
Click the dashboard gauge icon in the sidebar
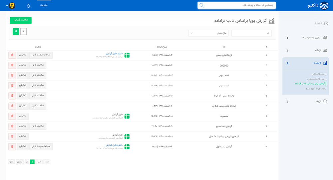[326, 23]
